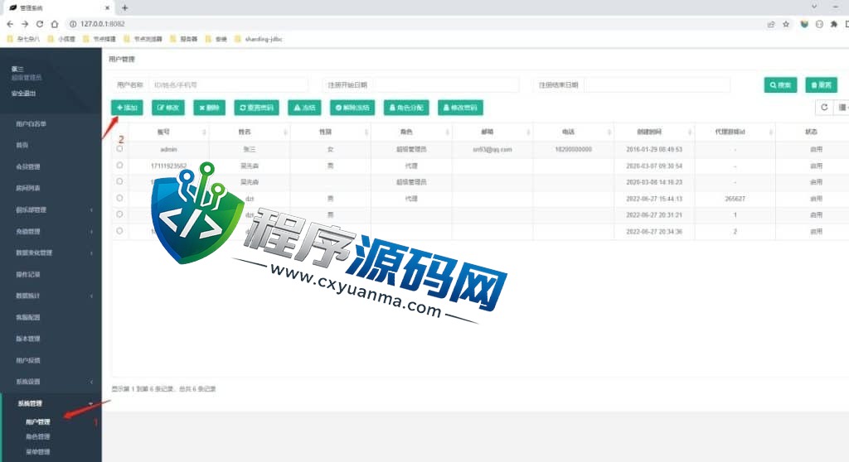Open 用户白名单 in the sidebar
Viewport: 849px width, 462px height.
[x=31, y=124]
